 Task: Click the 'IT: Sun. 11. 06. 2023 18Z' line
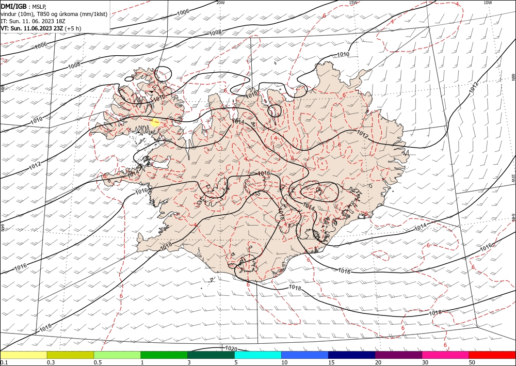[33, 21]
